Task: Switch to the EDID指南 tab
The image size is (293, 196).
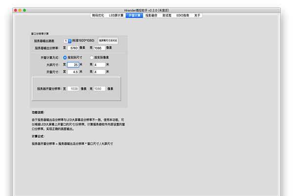Action: point(183,16)
